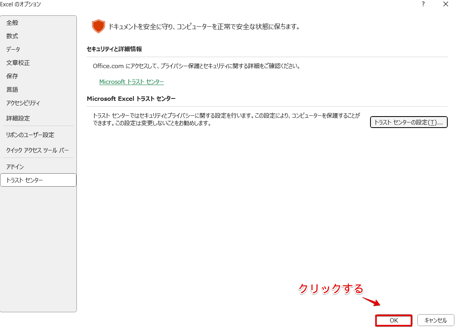Confirm settings with the OK button
This screenshot has width=456, height=328.
[393, 320]
